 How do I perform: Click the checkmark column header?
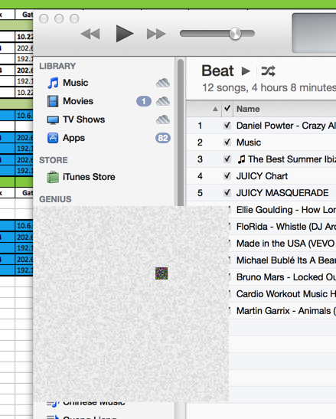227,109
